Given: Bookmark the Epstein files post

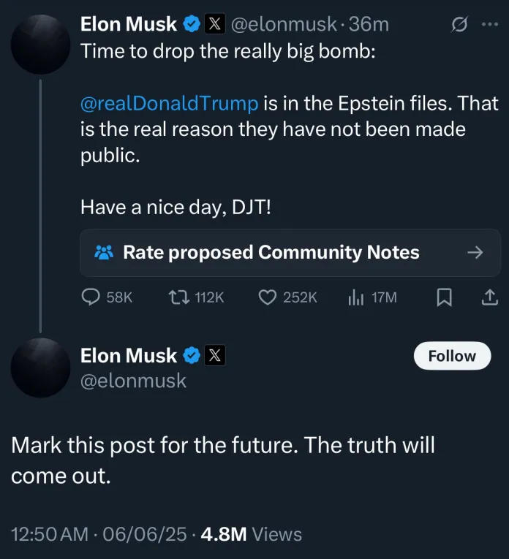Looking at the screenshot, I should pyautogui.click(x=444, y=297).
